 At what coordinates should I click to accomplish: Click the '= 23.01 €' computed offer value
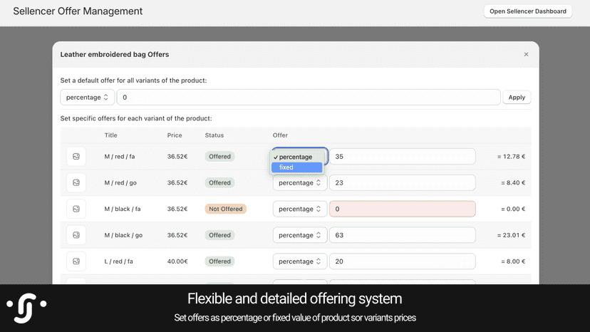511,235
